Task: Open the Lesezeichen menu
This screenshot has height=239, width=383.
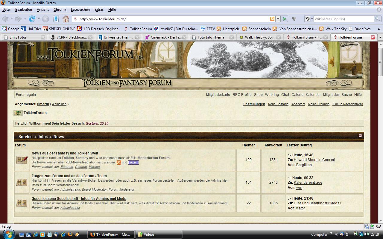Action: [80, 10]
